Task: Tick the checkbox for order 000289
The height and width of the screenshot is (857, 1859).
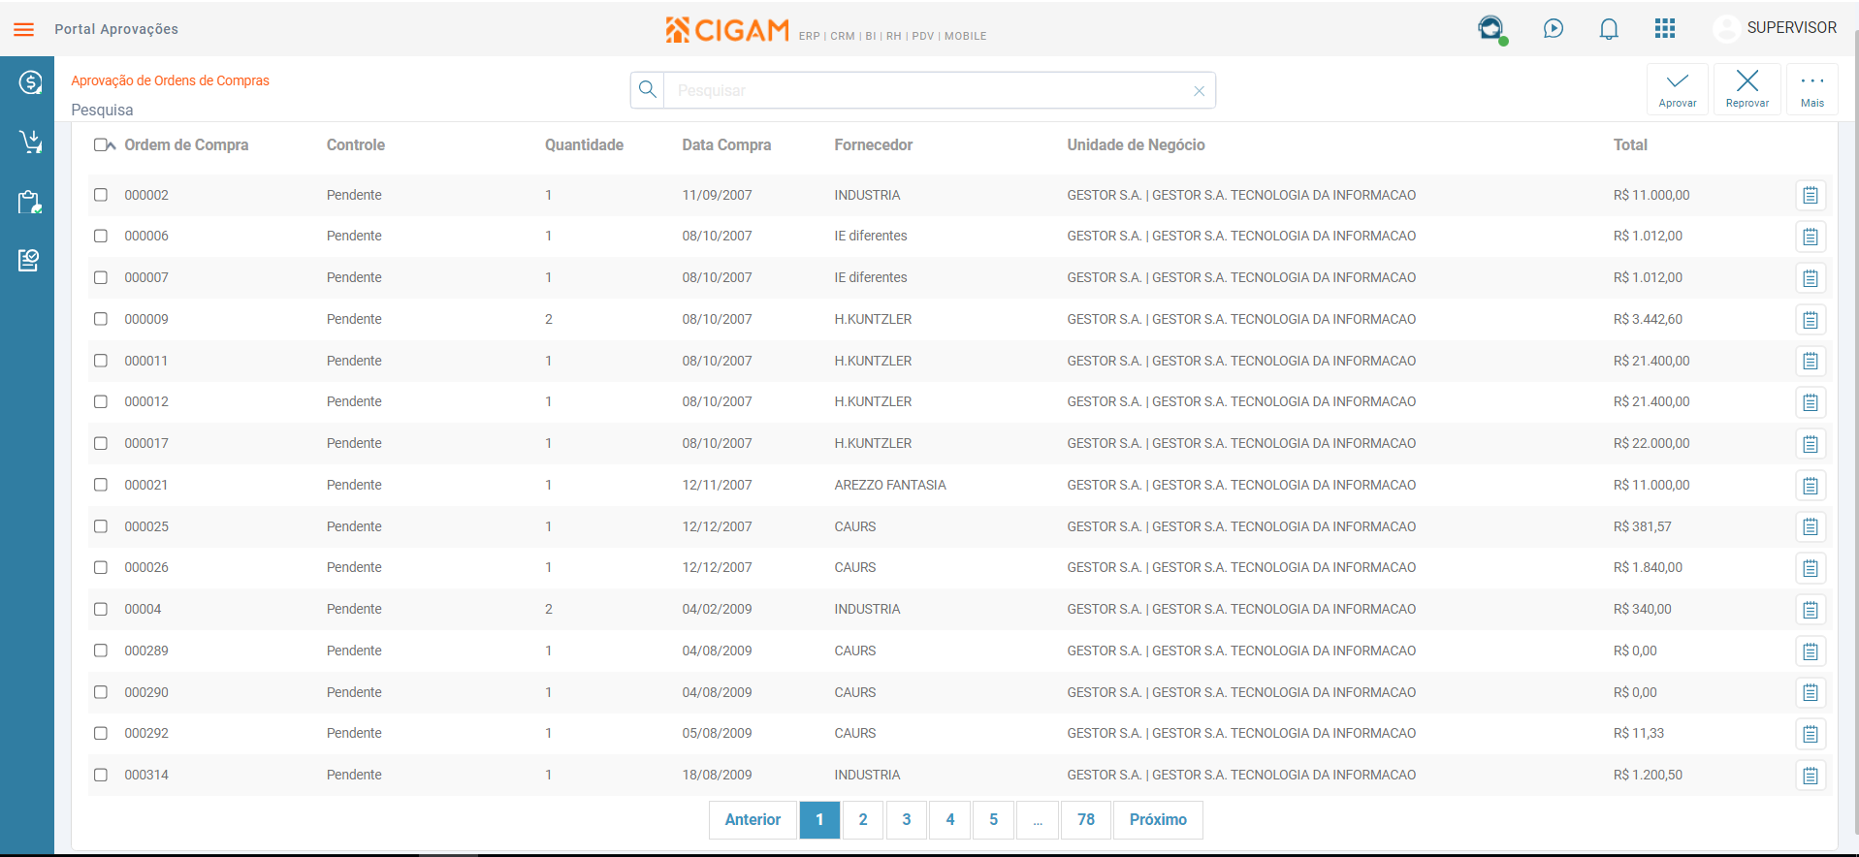Action: [101, 651]
